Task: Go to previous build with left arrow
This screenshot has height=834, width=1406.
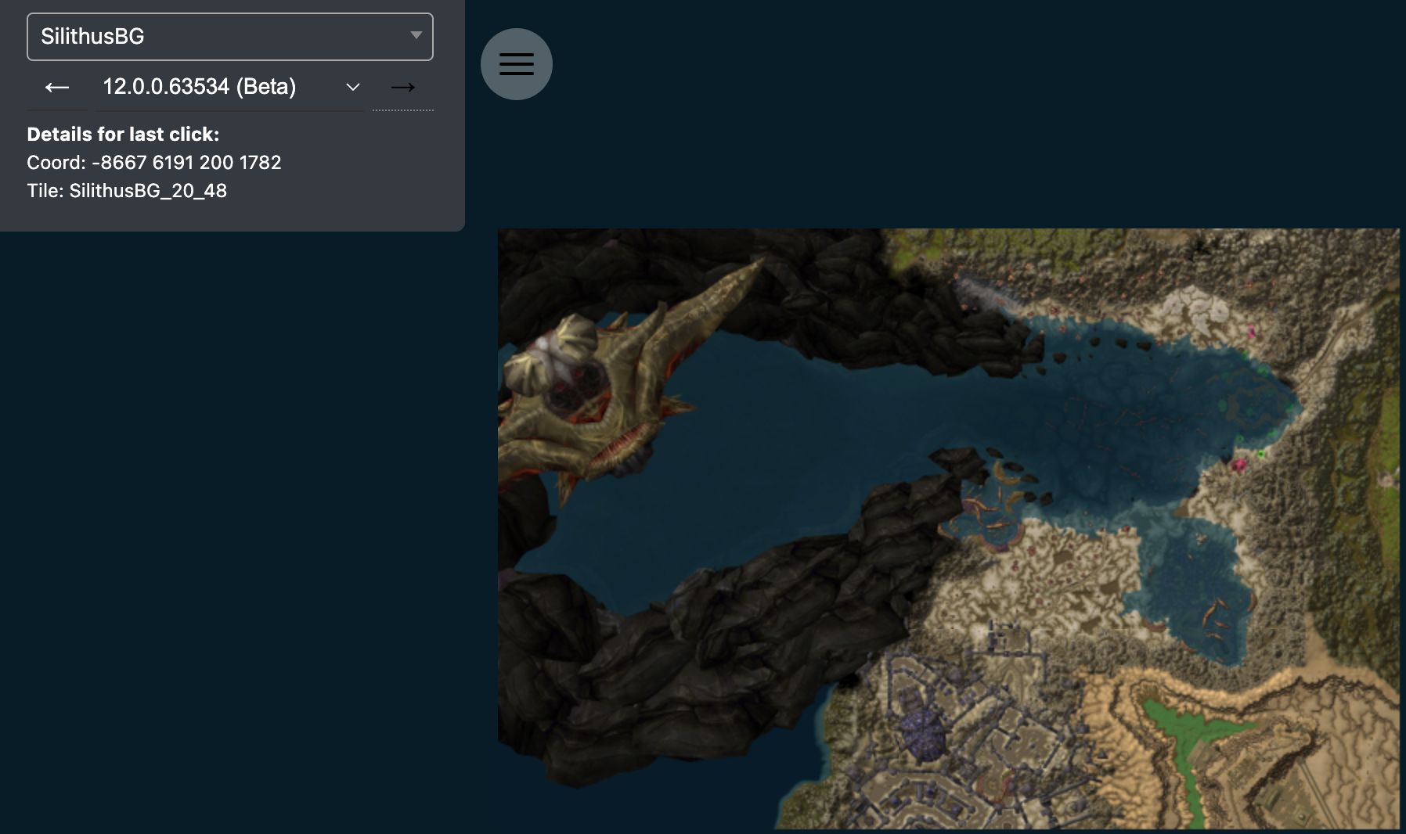Action: 57,87
